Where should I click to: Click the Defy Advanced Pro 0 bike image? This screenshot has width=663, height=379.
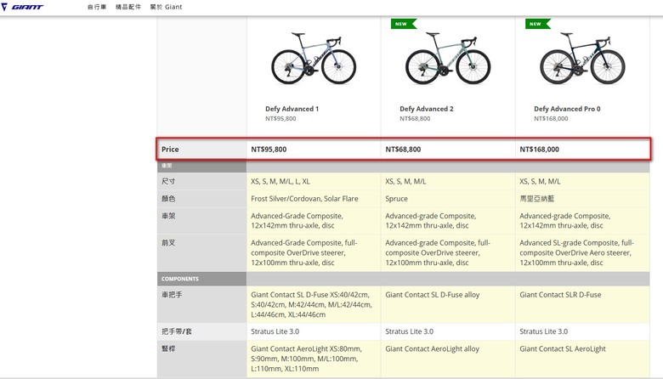[x=582, y=59]
